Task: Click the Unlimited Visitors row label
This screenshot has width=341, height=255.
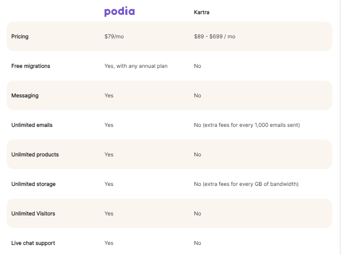Action: [33, 214]
